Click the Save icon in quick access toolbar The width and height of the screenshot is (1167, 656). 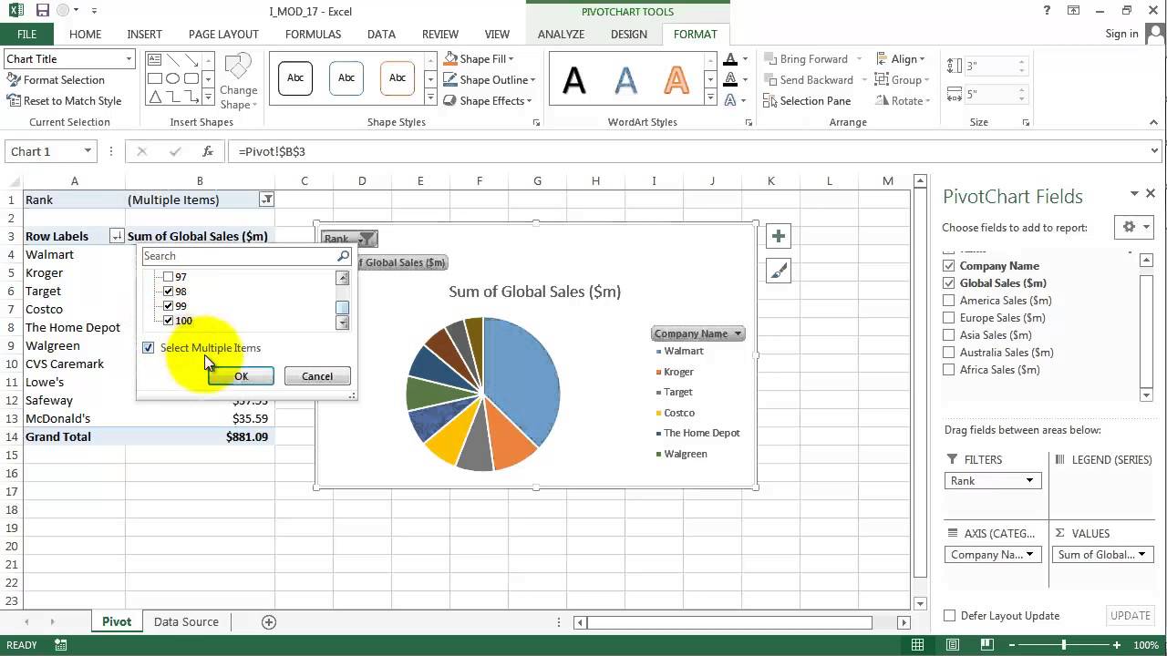[x=42, y=11]
